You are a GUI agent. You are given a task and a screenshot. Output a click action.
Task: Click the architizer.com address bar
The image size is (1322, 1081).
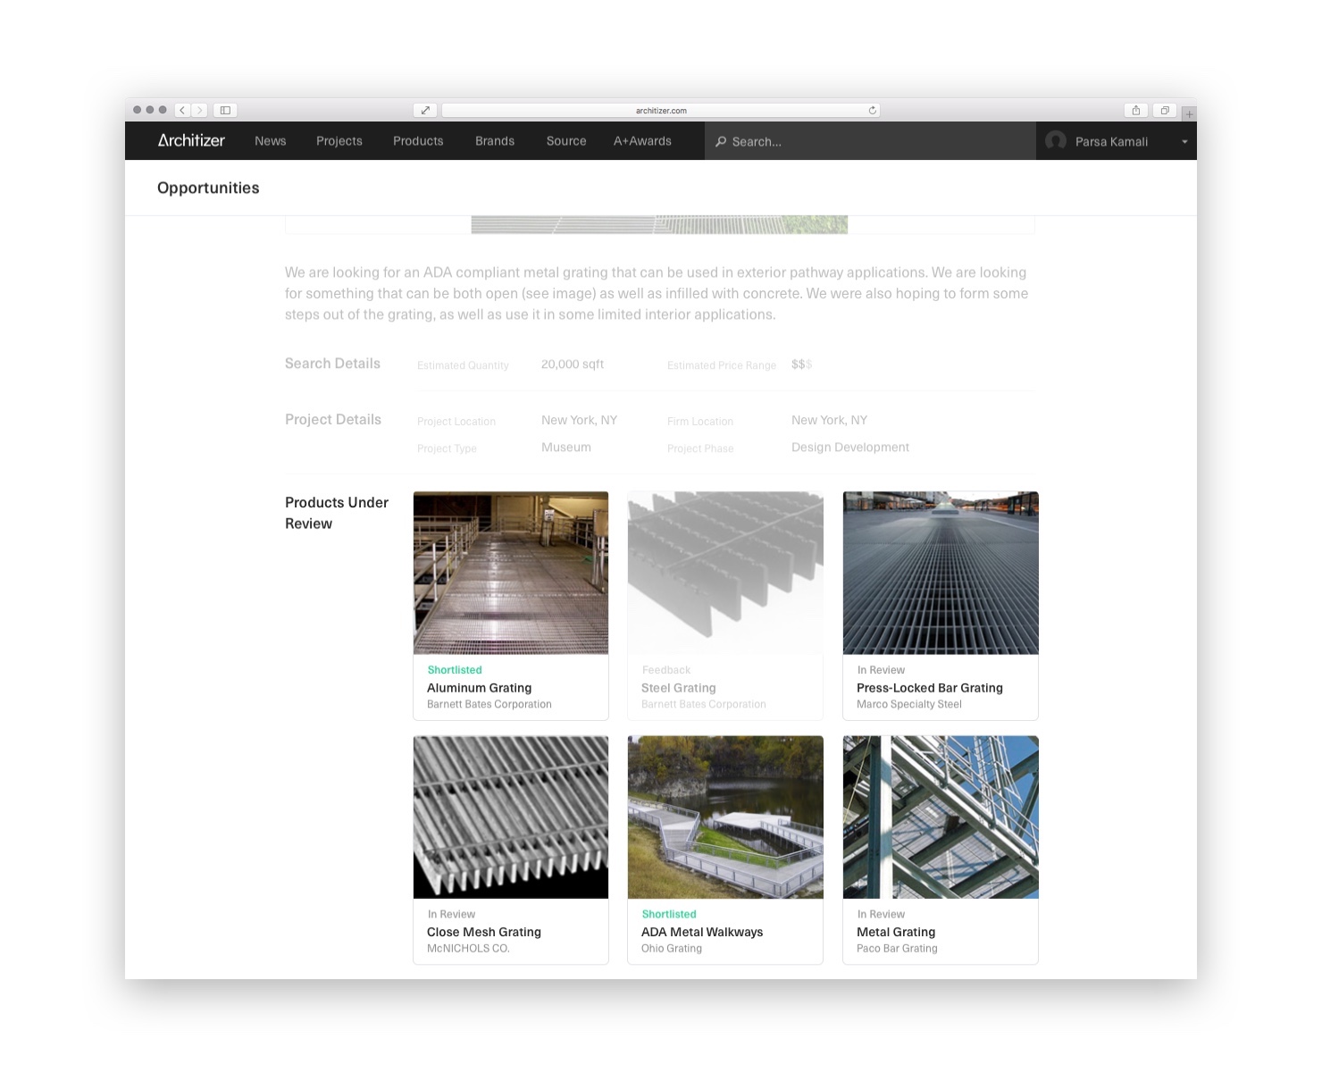[x=661, y=110]
